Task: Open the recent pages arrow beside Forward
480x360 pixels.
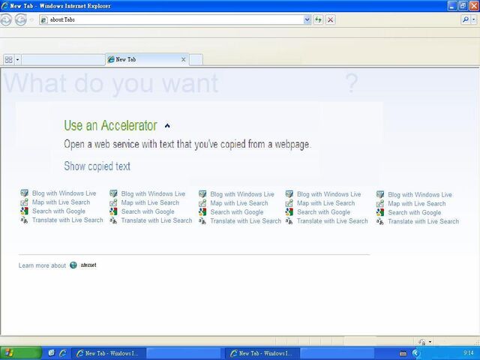Action: 31,20
